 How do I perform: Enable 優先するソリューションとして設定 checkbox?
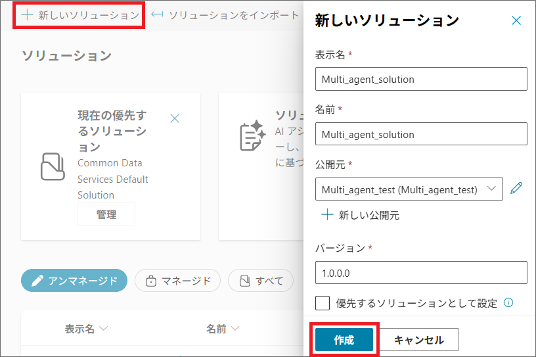point(323,303)
